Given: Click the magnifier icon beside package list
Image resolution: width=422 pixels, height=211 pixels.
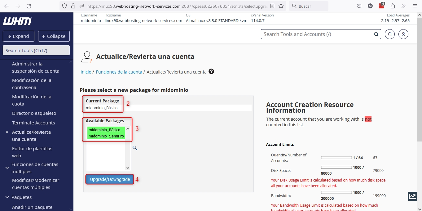Looking at the screenshot, I should click(135, 148).
